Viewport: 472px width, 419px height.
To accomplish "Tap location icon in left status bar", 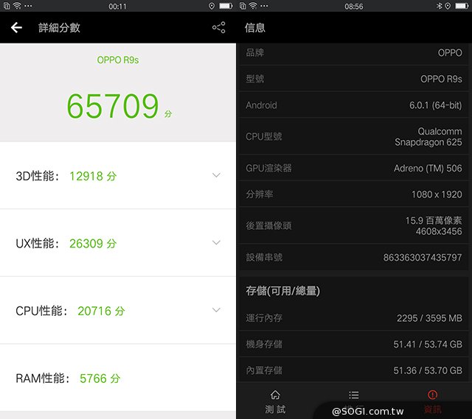I will point(212,6).
